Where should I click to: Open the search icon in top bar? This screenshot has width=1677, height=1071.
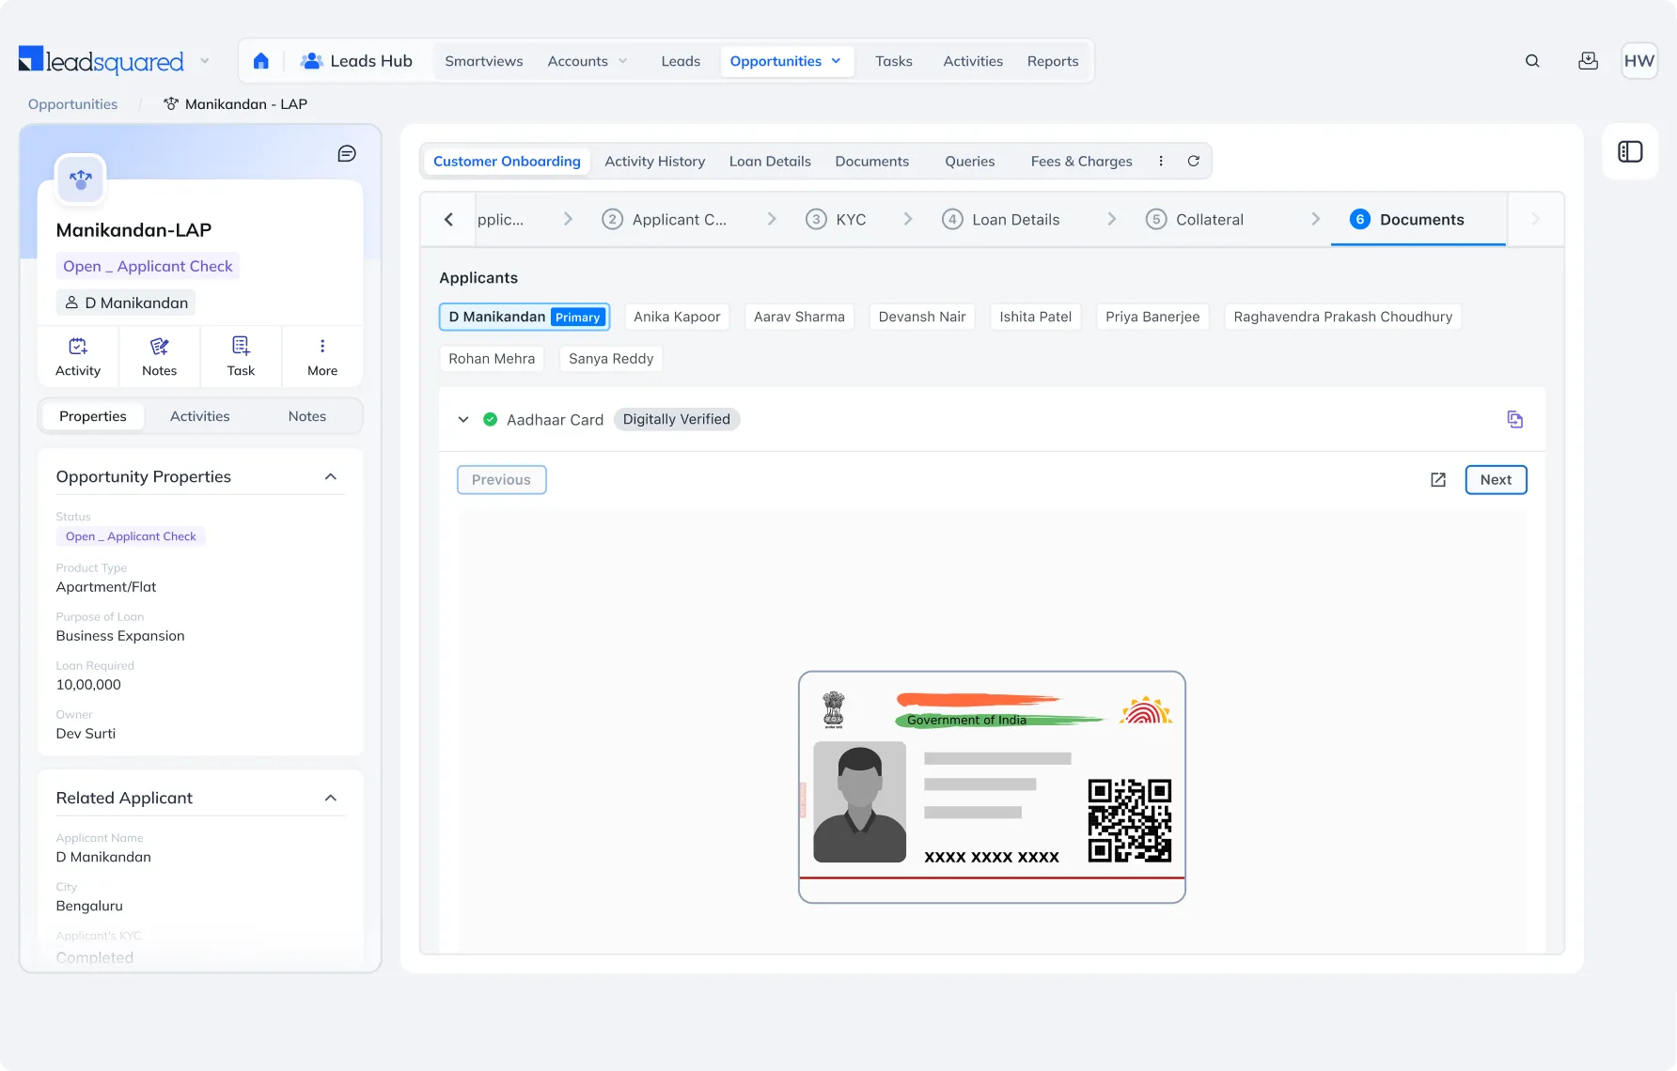coord(1532,61)
